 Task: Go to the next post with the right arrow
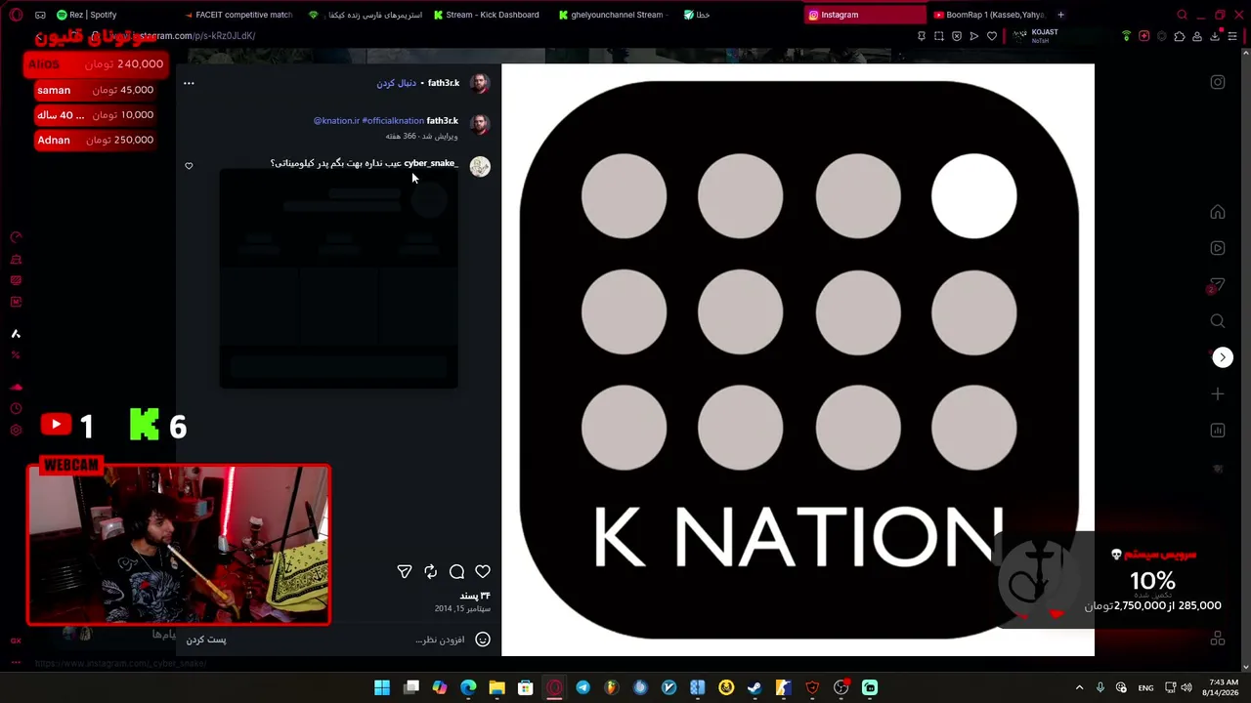point(1223,357)
